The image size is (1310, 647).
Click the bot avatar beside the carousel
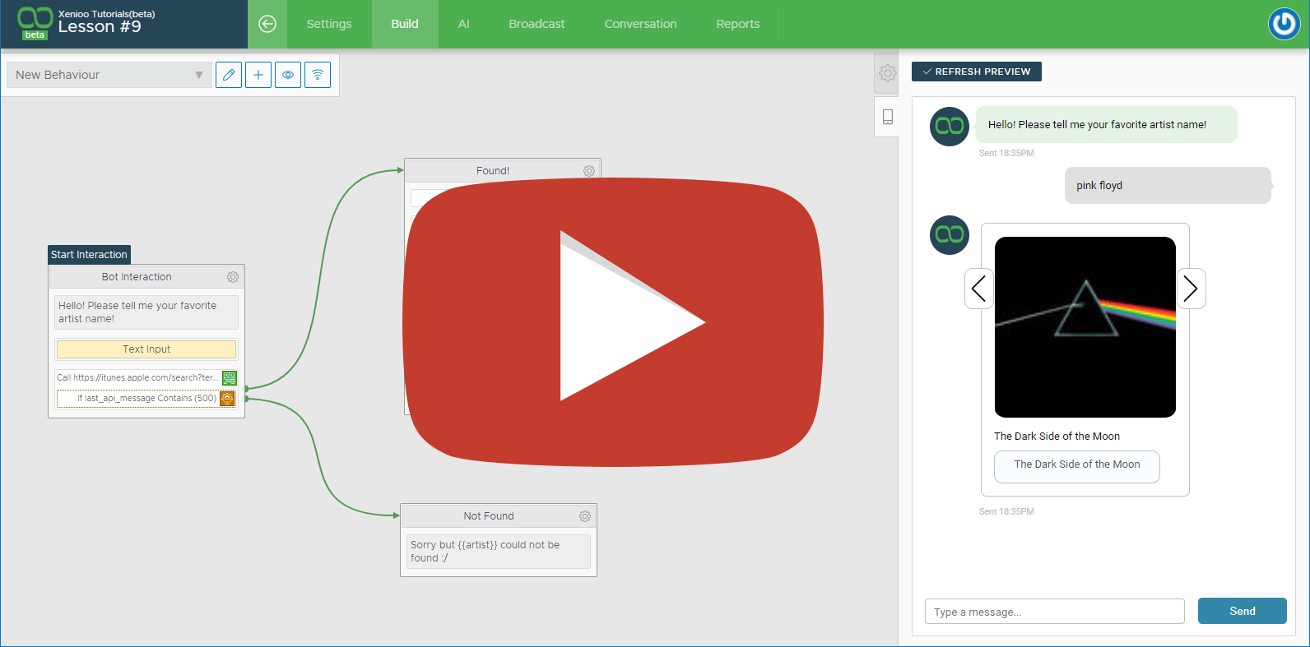[x=950, y=235]
